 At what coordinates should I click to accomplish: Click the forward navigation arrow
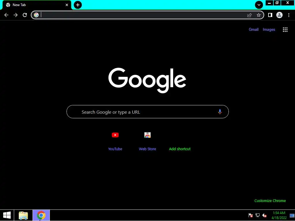pyautogui.click(x=16, y=15)
